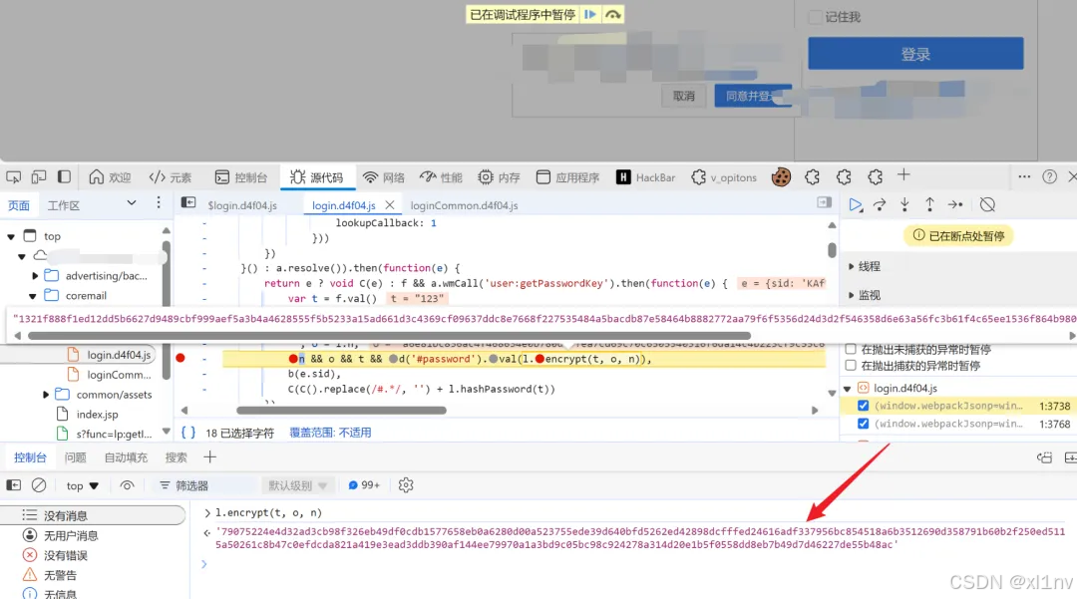Open the v_opitons extension panel
The image size is (1077, 599).
[x=724, y=177]
